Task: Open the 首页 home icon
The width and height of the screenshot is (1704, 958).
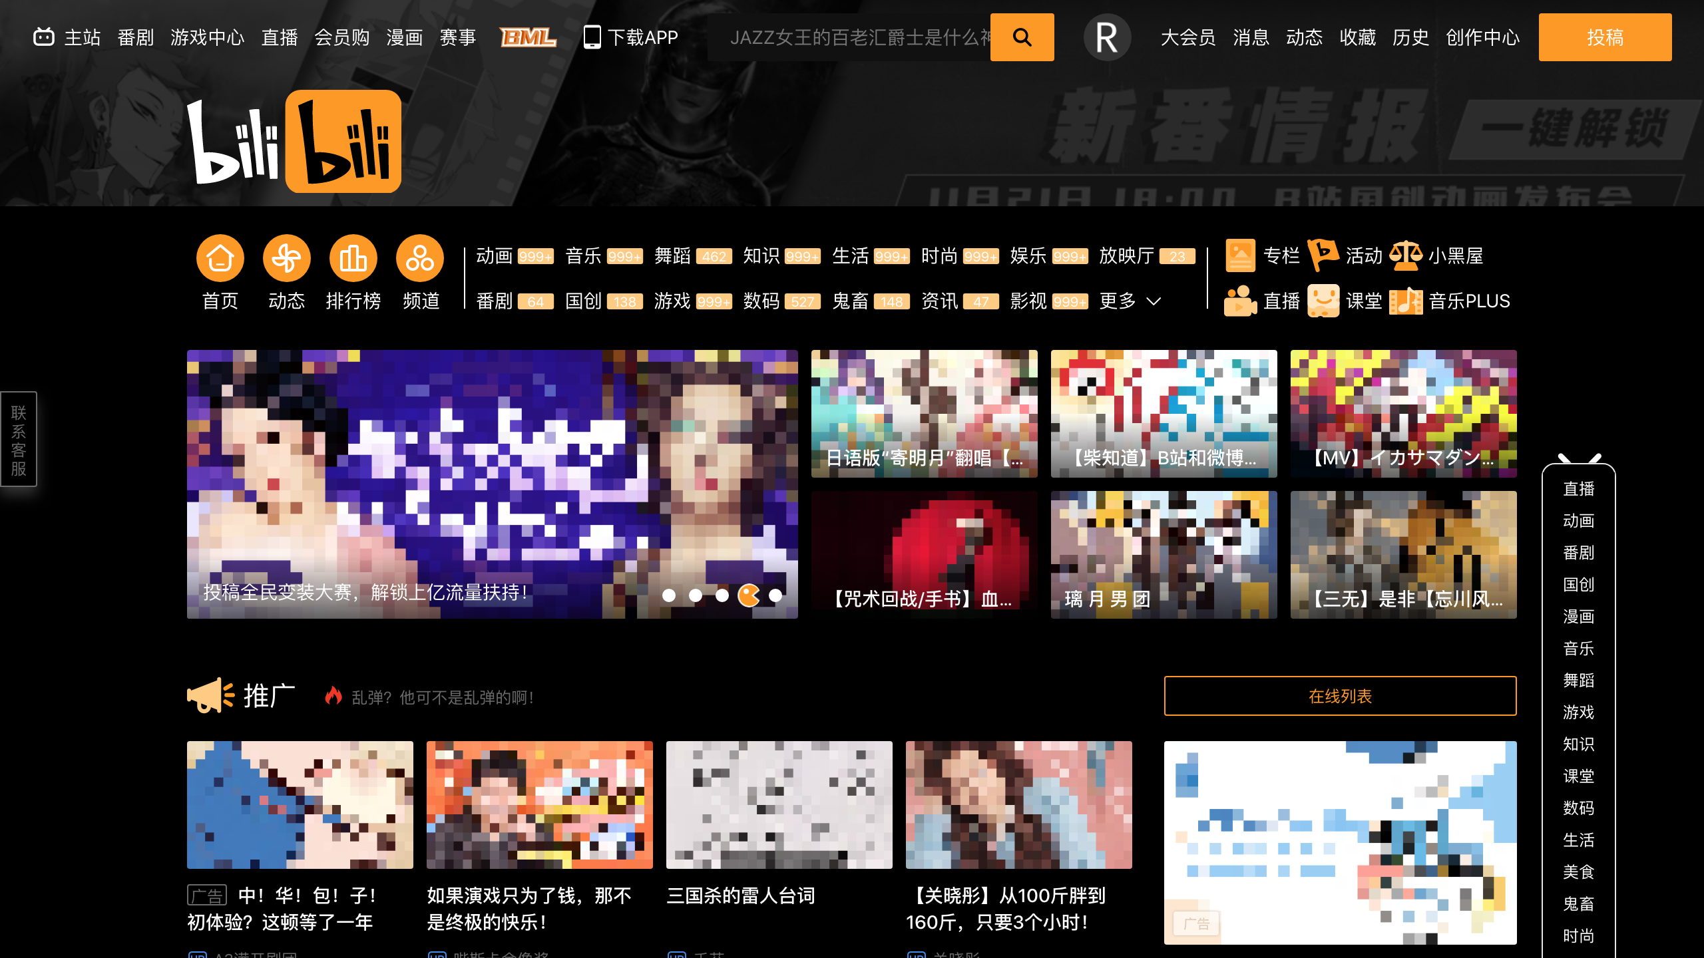Action: [220, 258]
